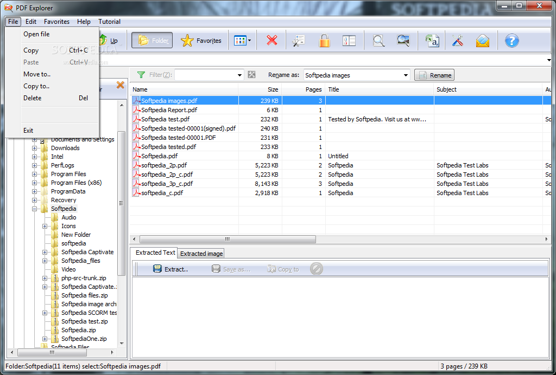
Task: Switch to the Extracted image tab
Action: tap(201, 253)
